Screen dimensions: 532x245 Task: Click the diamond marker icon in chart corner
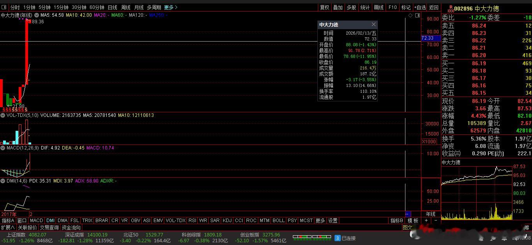pos(410,15)
